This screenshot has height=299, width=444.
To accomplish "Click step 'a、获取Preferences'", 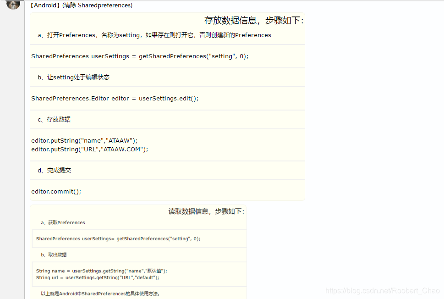I will point(63,222).
